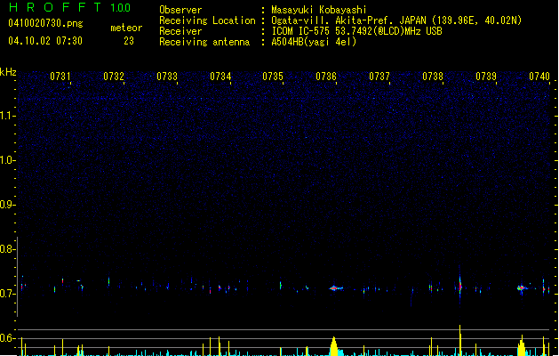Viewport: 559px width, 356px height.
Task: Click the 0738 time marker
Action: (433, 77)
